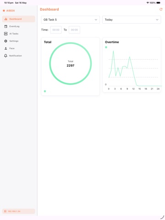Tap the Wi-Fi status icon
165x220 pixels.
click(x=148, y=3)
